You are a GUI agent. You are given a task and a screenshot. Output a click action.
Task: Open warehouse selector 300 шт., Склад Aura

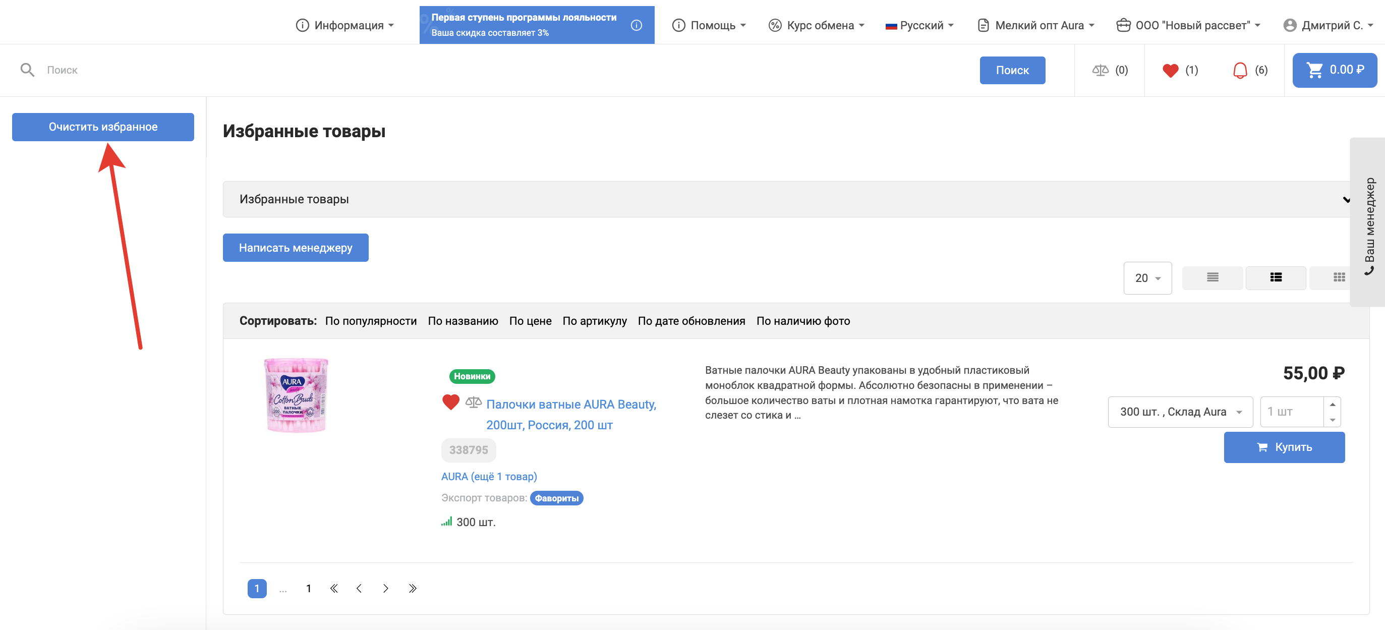(x=1180, y=412)
